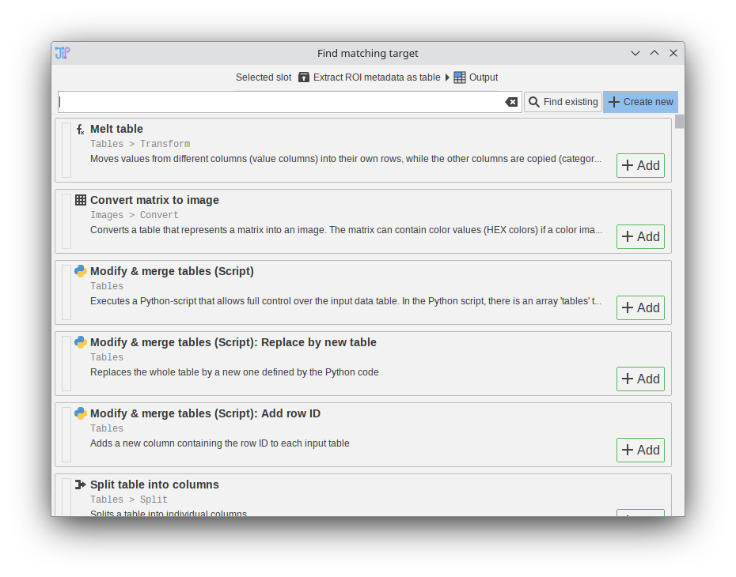Select the Split table into columns entry
736x577 pixels.
154,485
